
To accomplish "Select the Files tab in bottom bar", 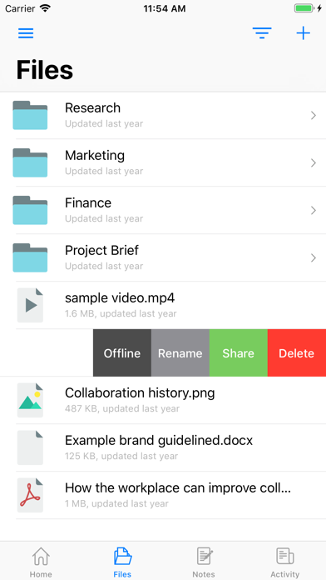I will click(x=122, y=562).
